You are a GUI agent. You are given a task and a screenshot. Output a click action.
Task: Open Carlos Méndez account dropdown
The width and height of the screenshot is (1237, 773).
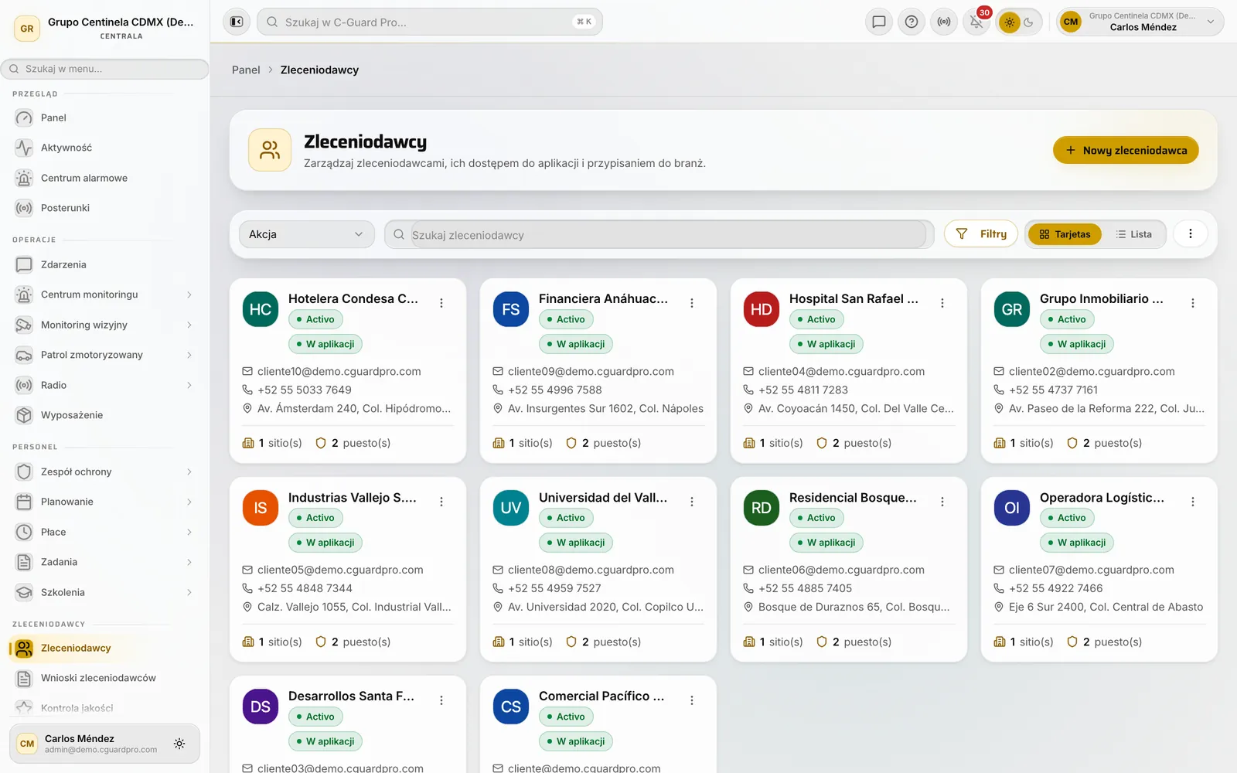click(x=1140, y=22)
